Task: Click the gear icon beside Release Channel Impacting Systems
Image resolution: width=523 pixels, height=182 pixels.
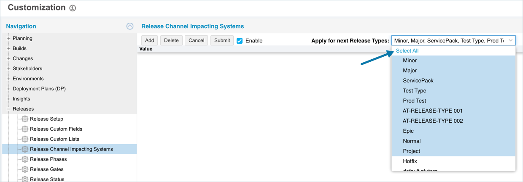Action: pos(25,149)
